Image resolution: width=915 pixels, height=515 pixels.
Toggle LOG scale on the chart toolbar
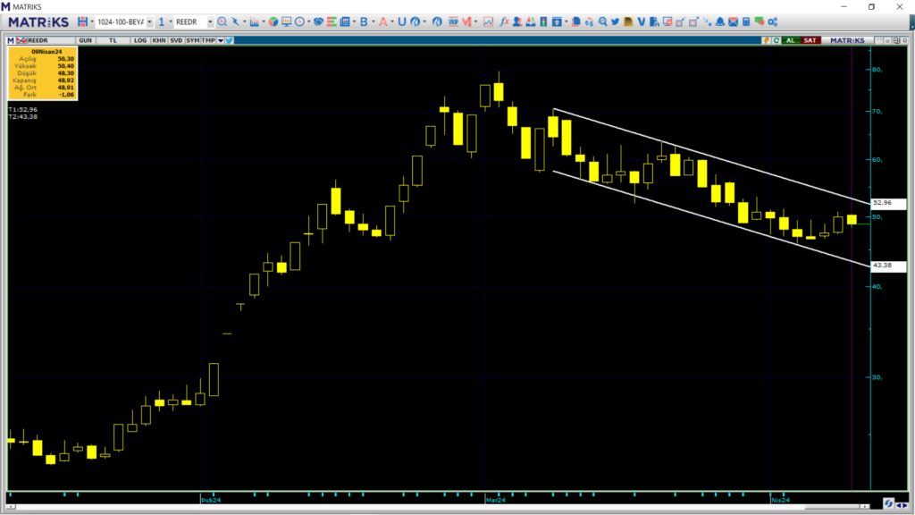point(139,39)
